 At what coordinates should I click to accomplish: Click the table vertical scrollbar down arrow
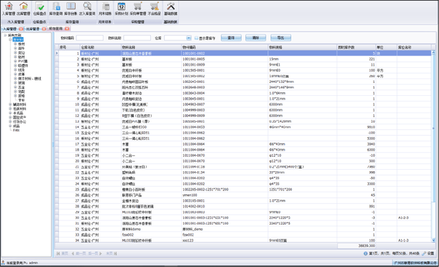click(434, 240)
